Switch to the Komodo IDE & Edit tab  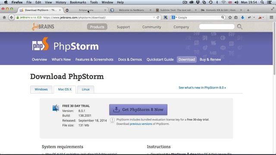click(221, 10)
